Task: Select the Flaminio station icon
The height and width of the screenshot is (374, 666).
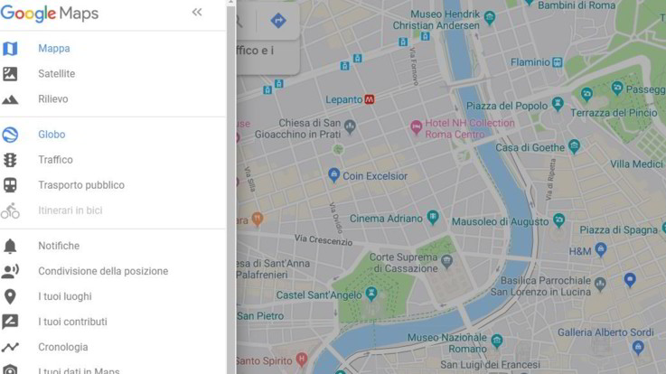Action: click(557, 62)
